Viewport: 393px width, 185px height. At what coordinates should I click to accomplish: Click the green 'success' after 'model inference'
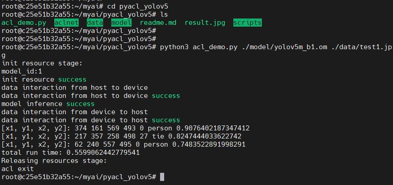[80, 104]
